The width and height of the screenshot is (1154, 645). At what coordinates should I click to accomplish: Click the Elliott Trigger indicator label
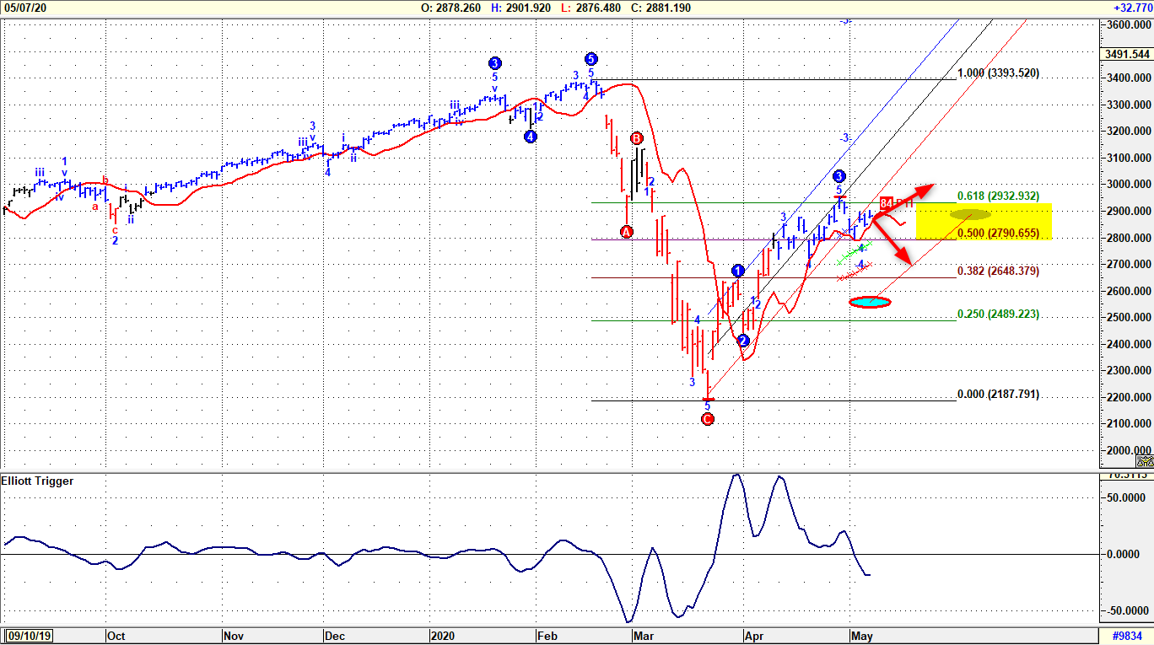pos(38,481)
